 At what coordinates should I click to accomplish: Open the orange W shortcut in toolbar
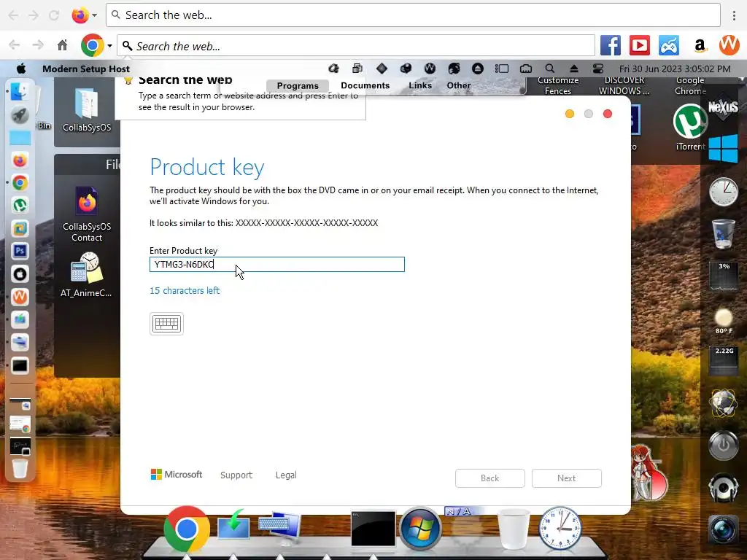coord(729,45)
